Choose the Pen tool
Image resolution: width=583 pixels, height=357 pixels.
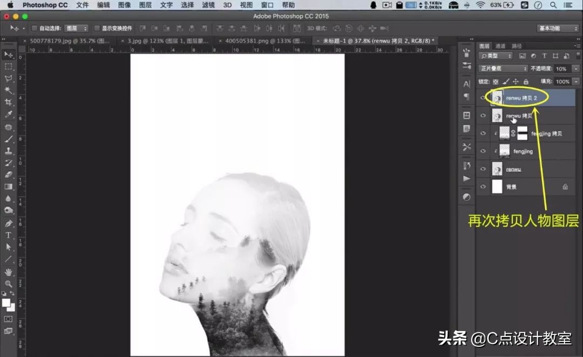(9, 223)
